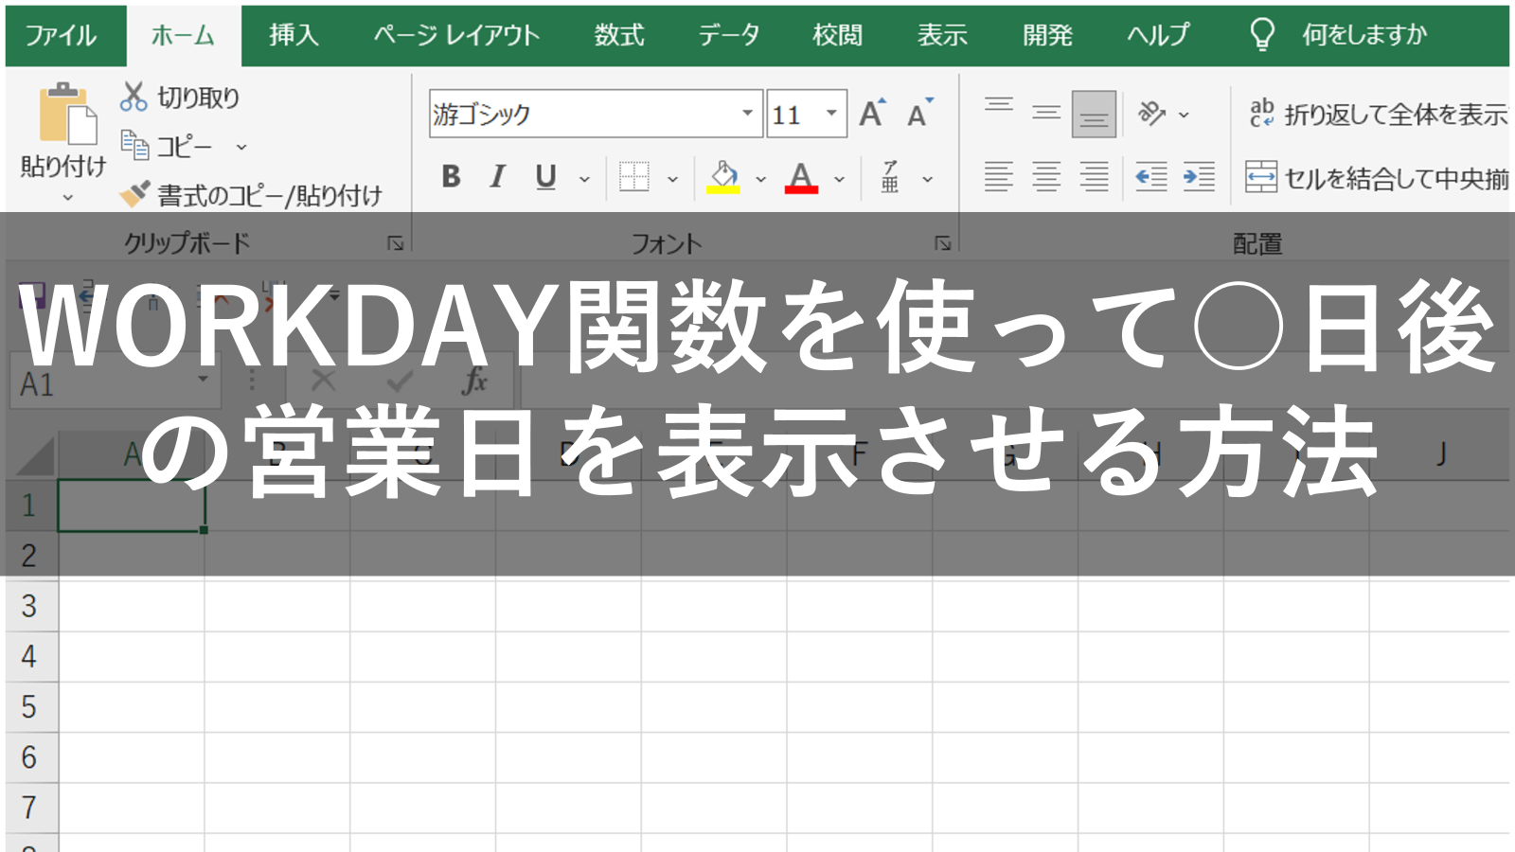
Task: Open clipboard group dialog launcher
Action: tap(396, 243)
